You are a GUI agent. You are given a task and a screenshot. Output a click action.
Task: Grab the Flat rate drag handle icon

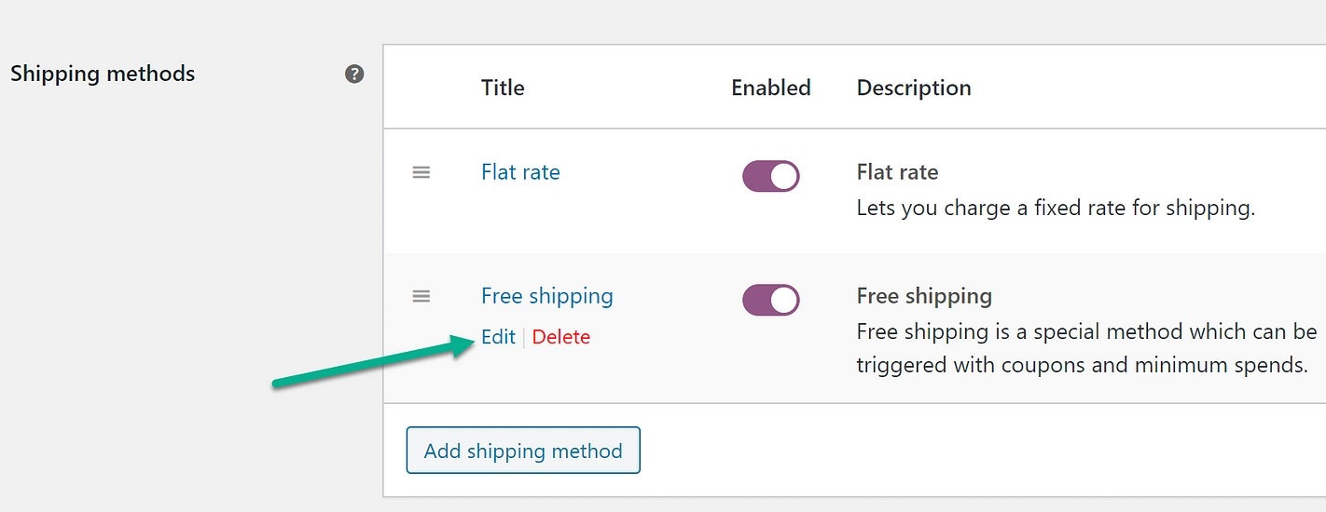[x=421, y=172]
